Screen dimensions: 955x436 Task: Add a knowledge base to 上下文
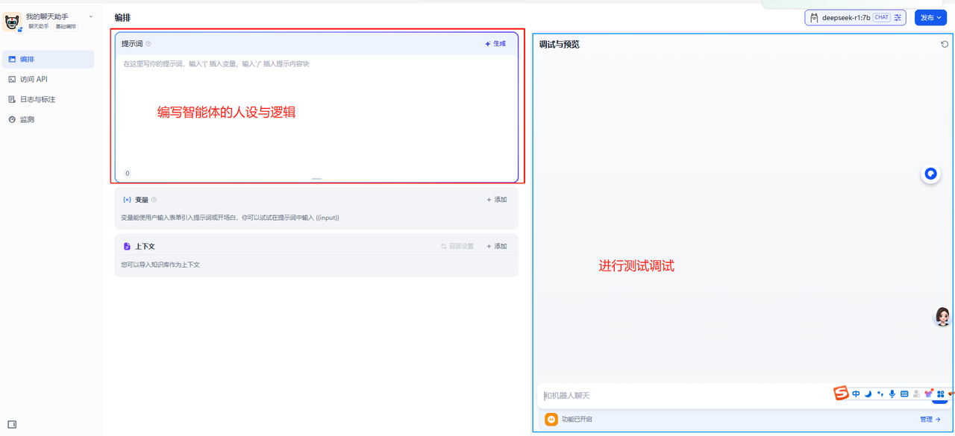click(497, 246)
